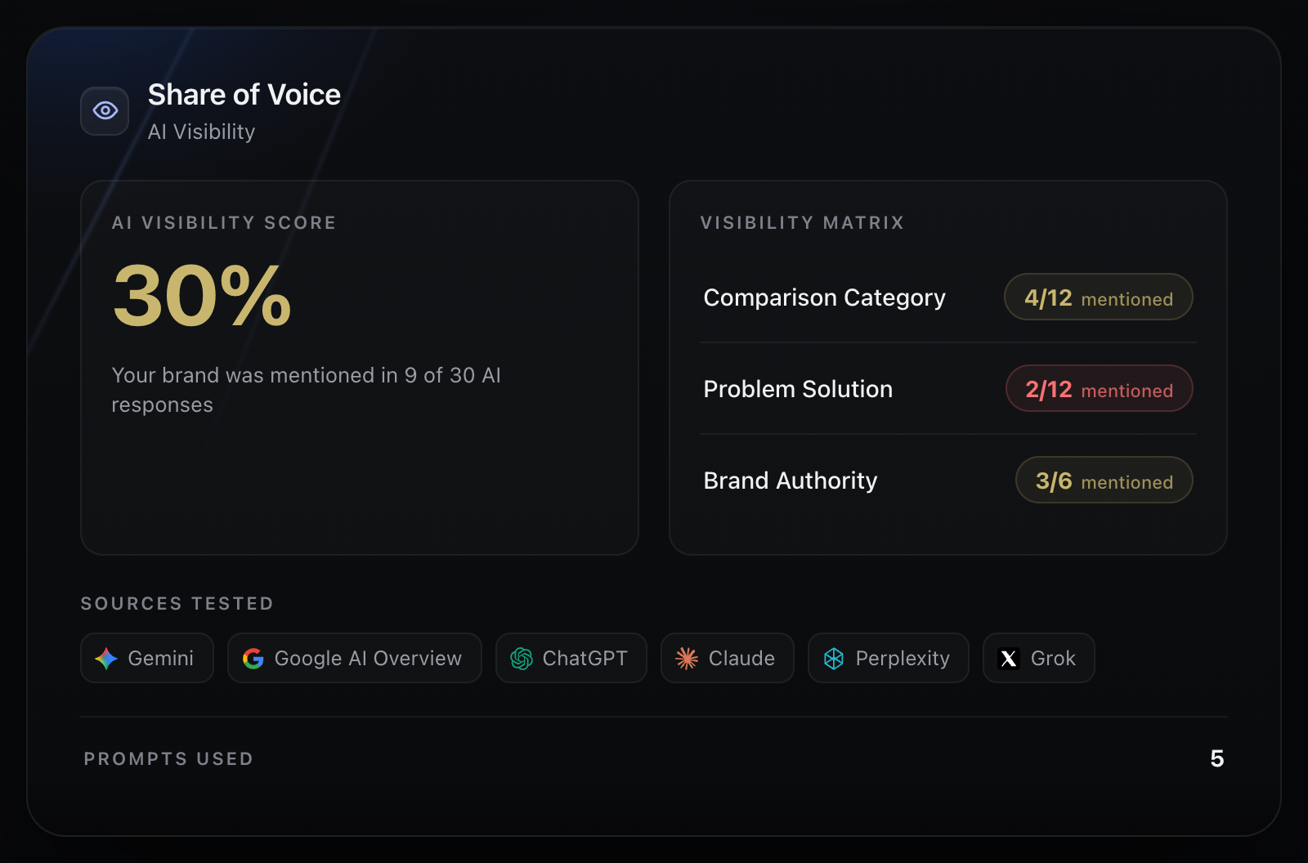The height and width of the screenshot is (863, 1308).
Task: Click the 30% visibility score
Action: click(x=202, y=296)
